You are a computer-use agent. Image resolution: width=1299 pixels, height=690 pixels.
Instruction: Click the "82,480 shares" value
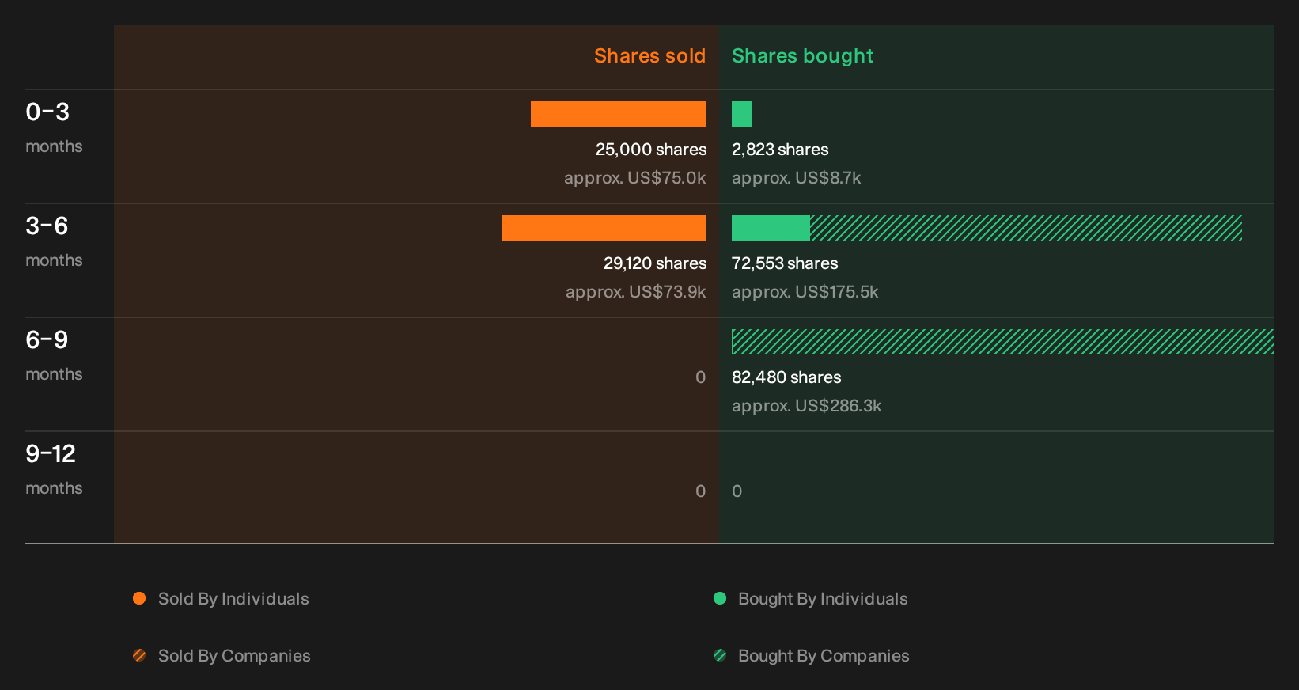pyautogui.click(x=786, y=377)
